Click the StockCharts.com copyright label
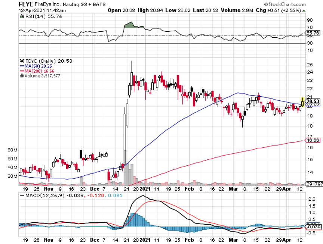Screen dimensions: 323x244 [285, 4]
